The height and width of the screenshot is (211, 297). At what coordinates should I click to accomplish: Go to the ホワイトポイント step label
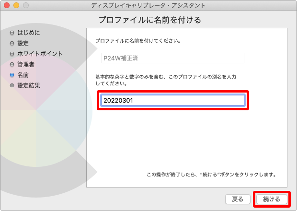(40, 54)
